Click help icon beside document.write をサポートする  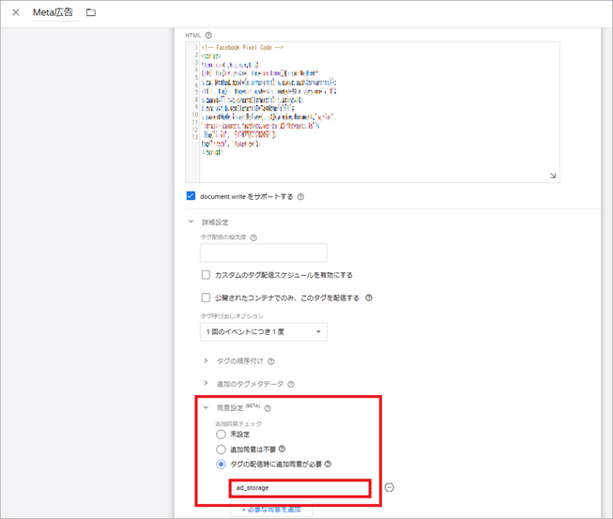(300, 197)
